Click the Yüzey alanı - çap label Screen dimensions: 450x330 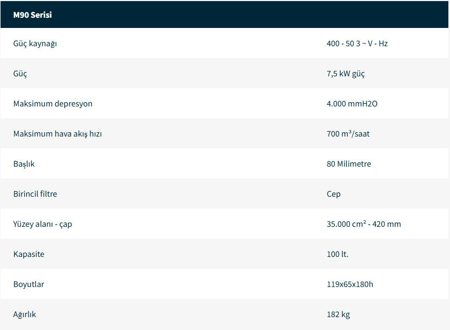click(43, 224)
